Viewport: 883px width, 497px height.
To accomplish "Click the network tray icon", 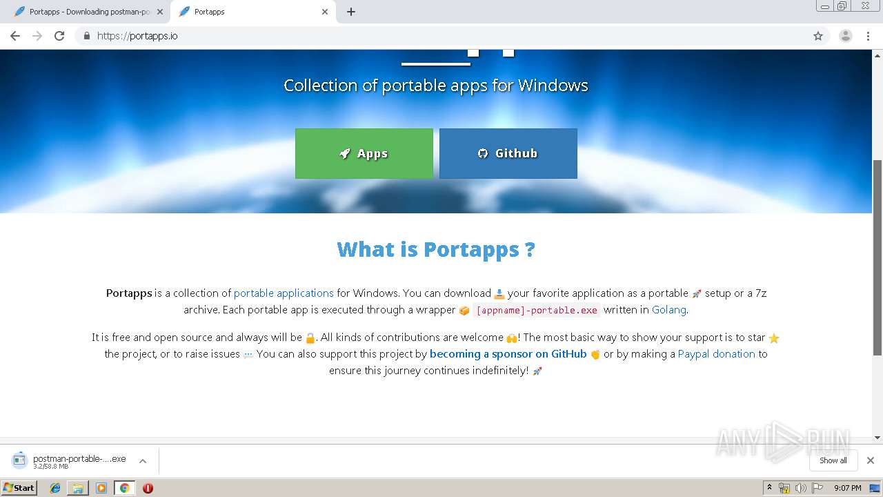I will click(x=784, y=488).
